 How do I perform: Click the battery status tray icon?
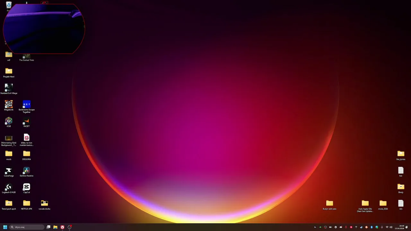(x=330, y=227)
